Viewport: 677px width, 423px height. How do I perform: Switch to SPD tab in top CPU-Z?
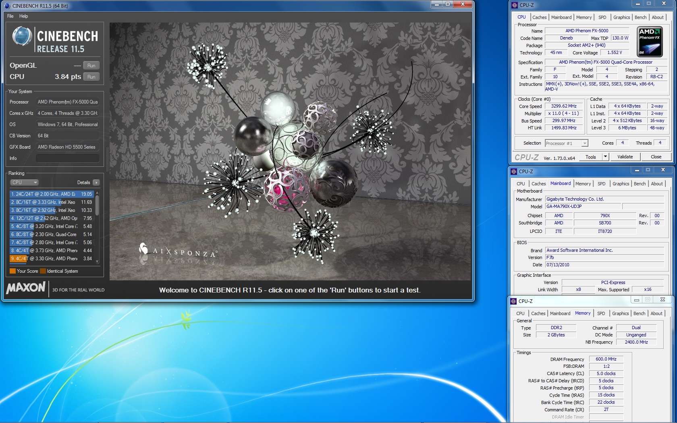click(x=602, y=17)
